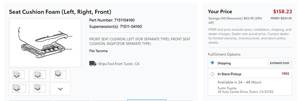Click the Ships Fast From Tustin text
299x101 pixels.
click(119, 64)
